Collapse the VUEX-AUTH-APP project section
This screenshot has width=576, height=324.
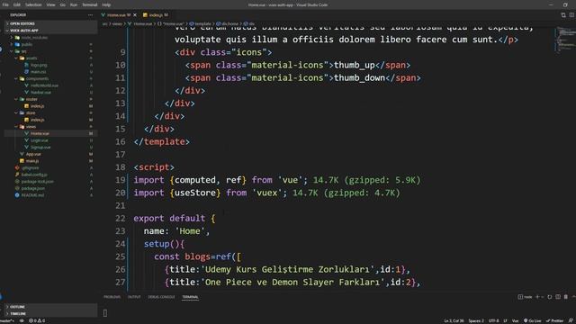pos(51,31)
